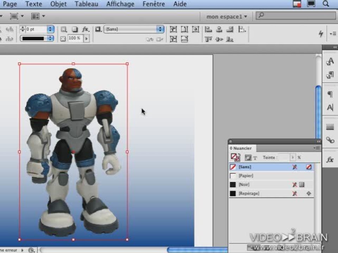Image resolution: width=338 pixels, height=253 pixels.
Task: Select the [Papier] swatch
Action: coord(271,176)
